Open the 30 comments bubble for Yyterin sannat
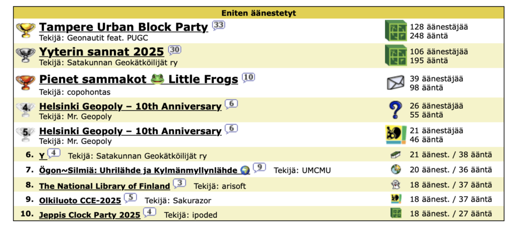The height and width of the screenshot is (228, 512). tap(174, 49)
